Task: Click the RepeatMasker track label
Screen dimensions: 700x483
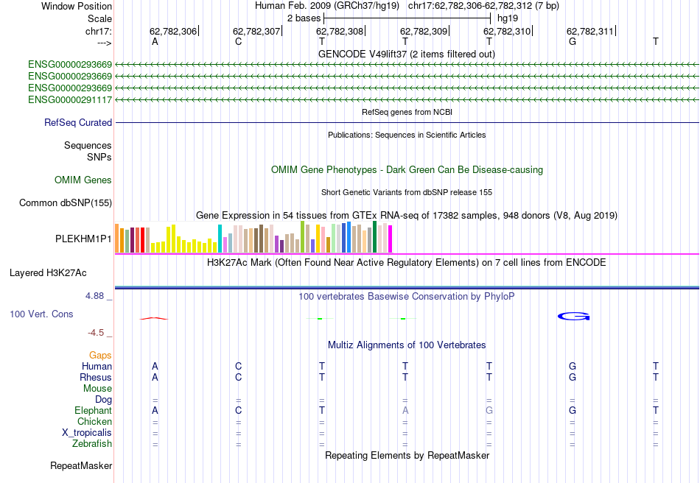Action: (x=81, y=465)
